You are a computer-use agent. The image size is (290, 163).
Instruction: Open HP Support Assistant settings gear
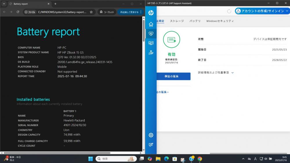pyautogui.click(x=151, y=135)
